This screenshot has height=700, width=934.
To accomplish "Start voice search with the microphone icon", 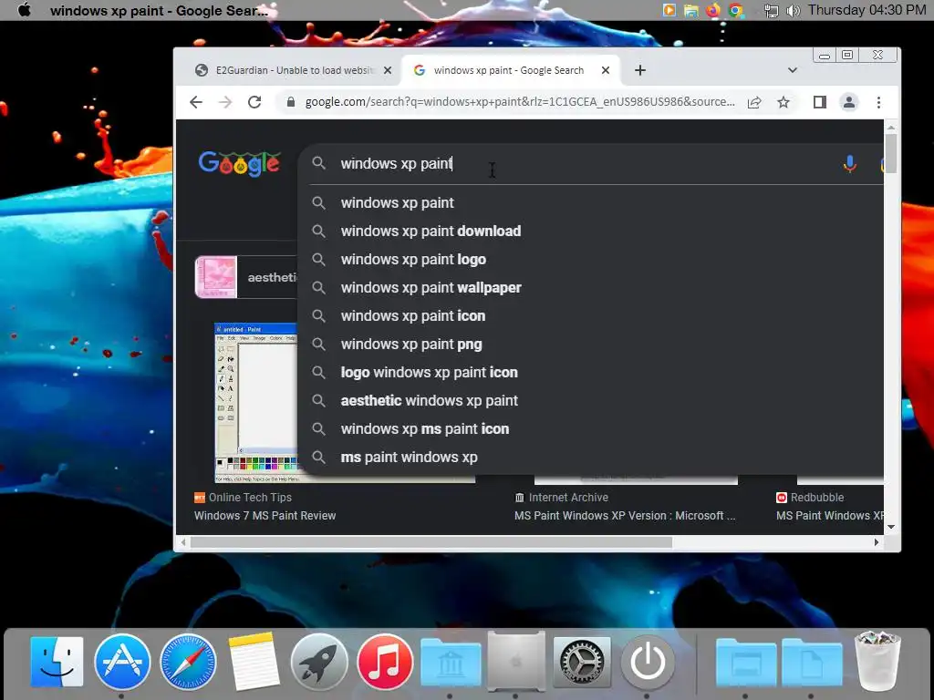I will [x=850, y=164].
